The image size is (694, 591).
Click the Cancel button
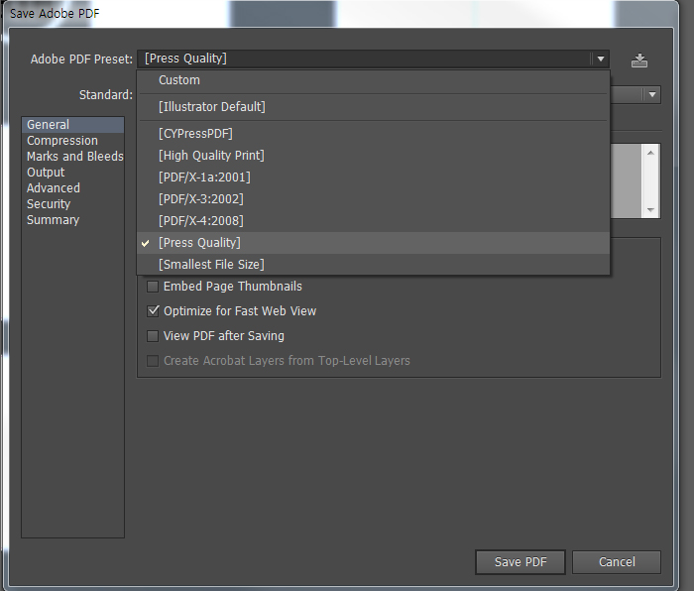pyautogui.click(x=617, y=562)
